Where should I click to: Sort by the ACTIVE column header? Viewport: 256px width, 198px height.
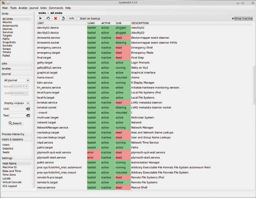point(108,23)
